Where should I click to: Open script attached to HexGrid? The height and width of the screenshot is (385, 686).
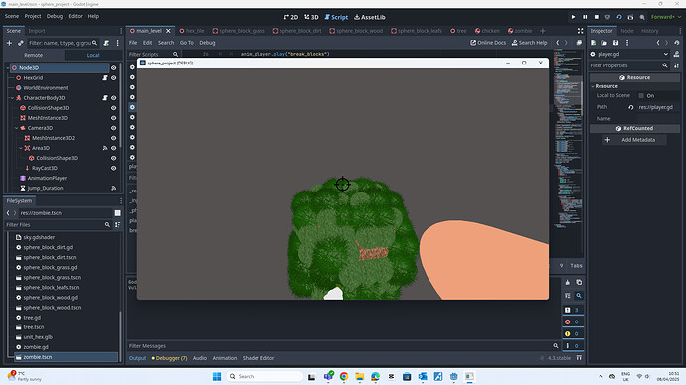pos(105,78)
